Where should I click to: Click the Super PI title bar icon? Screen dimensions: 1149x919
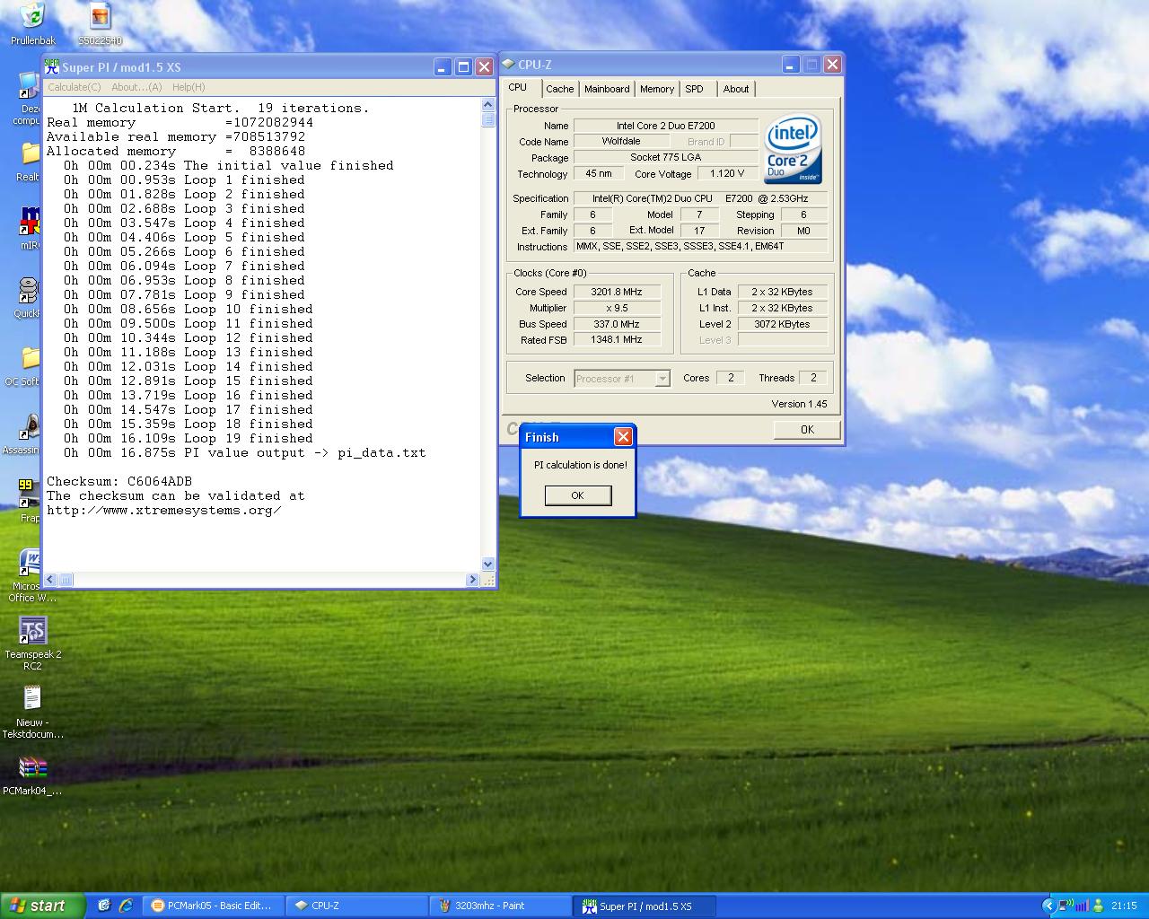coord(52,66)
